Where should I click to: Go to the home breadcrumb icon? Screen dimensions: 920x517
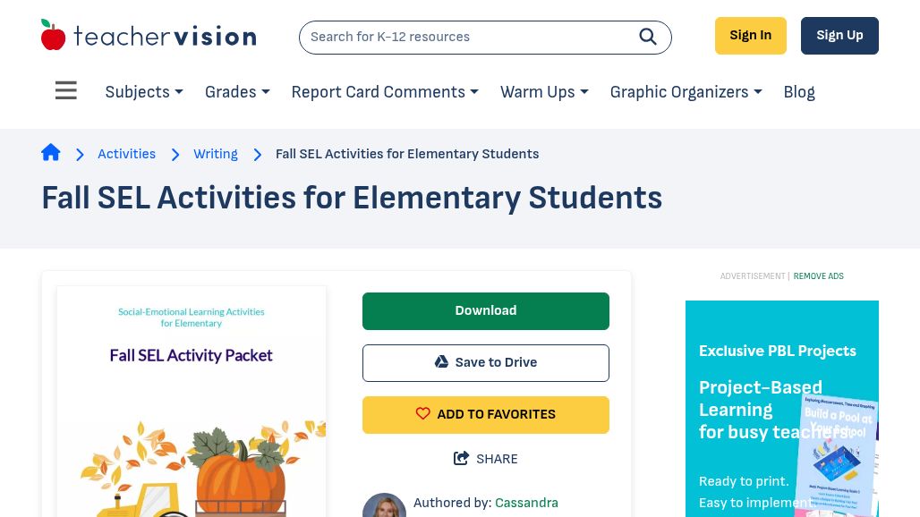point(51,153)
